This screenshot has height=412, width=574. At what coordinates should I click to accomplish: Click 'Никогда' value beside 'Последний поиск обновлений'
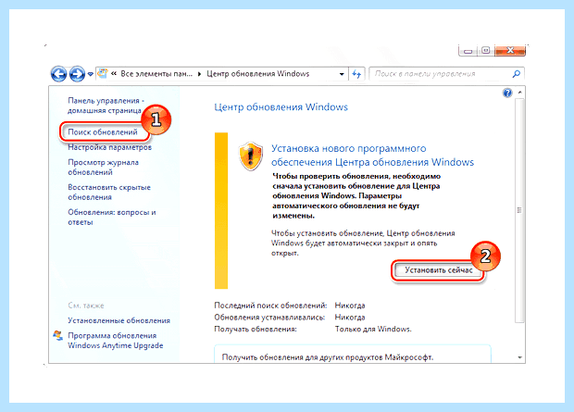[x=350, y=306]
